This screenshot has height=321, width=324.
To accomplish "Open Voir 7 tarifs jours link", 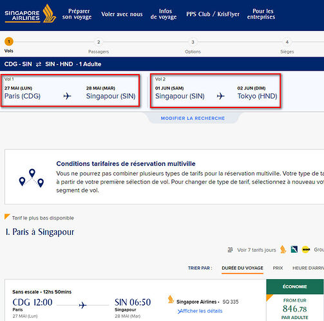I will click(256, 250).
